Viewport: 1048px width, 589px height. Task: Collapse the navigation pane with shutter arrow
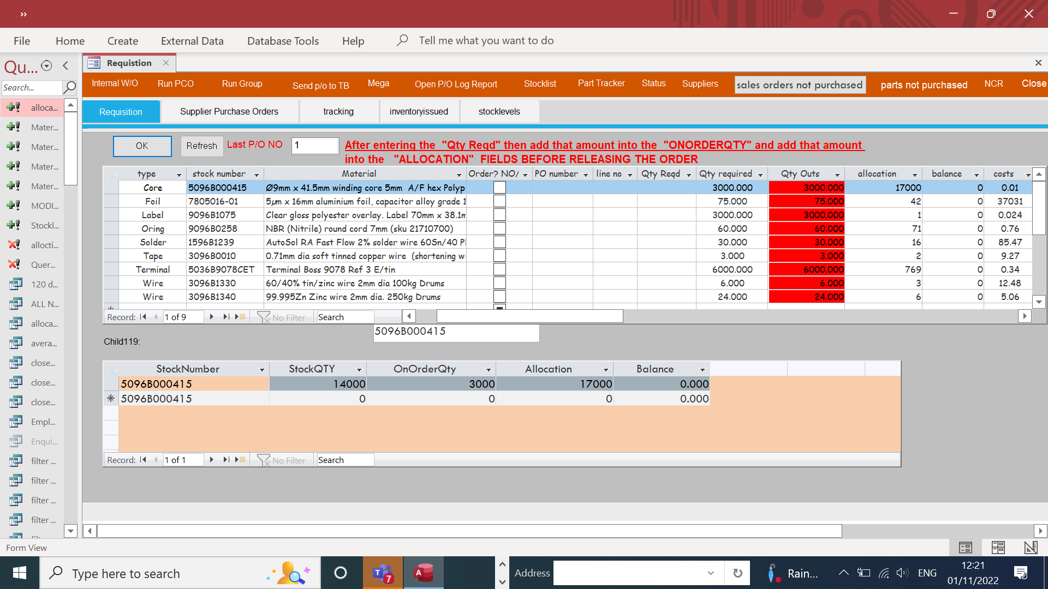coord(65,65)
